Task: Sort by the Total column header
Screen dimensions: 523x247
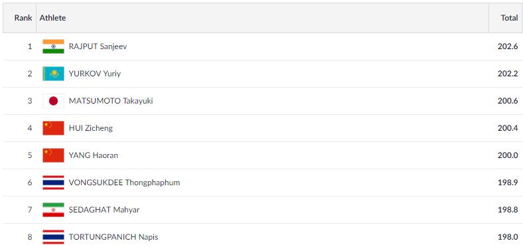Action: 509,18
